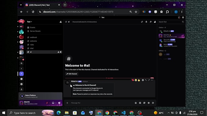Bookmark this page with the star icon

pyautogui.click(x=136, y=12)
